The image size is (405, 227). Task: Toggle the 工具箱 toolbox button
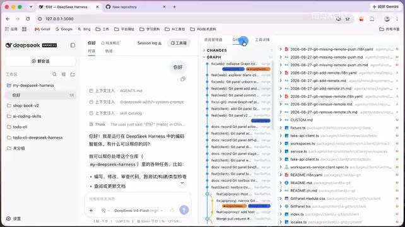pyautogui.click(x=179, y=43)
